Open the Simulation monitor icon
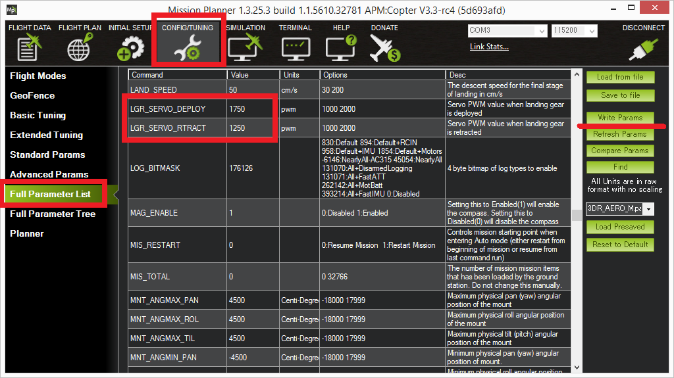The width and height of the screenshot is (674, 378). [x=245, y=49]
